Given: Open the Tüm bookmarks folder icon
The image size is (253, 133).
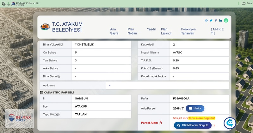Looking at the screenshot, I should 244,3.
